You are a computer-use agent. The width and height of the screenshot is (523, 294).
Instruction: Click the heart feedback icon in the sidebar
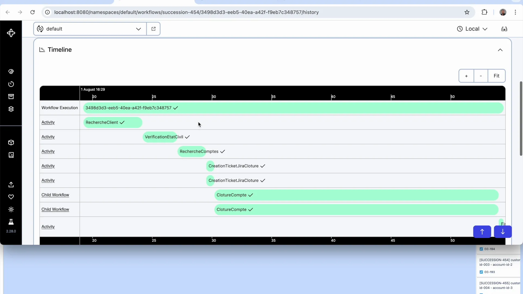click(11, 197)
